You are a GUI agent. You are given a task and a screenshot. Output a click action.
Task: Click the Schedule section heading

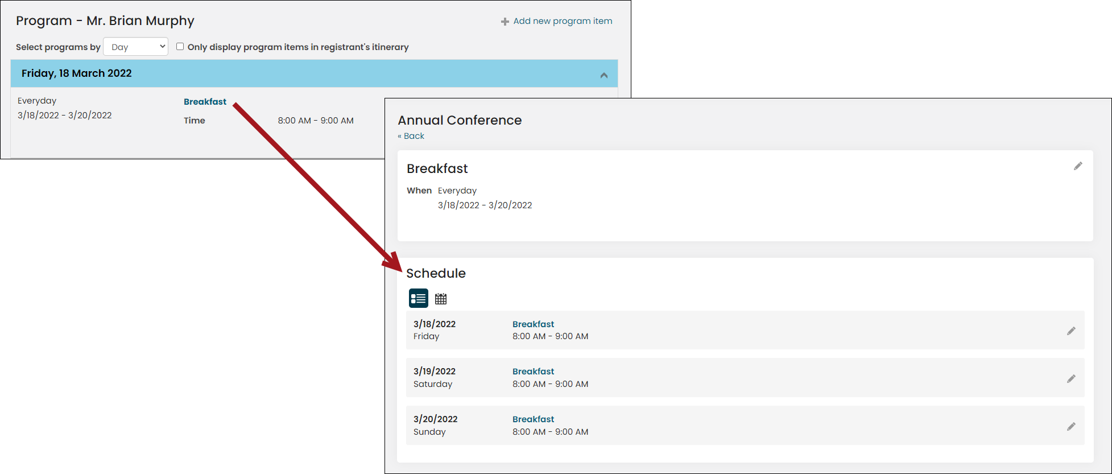(x=436, y=273)
